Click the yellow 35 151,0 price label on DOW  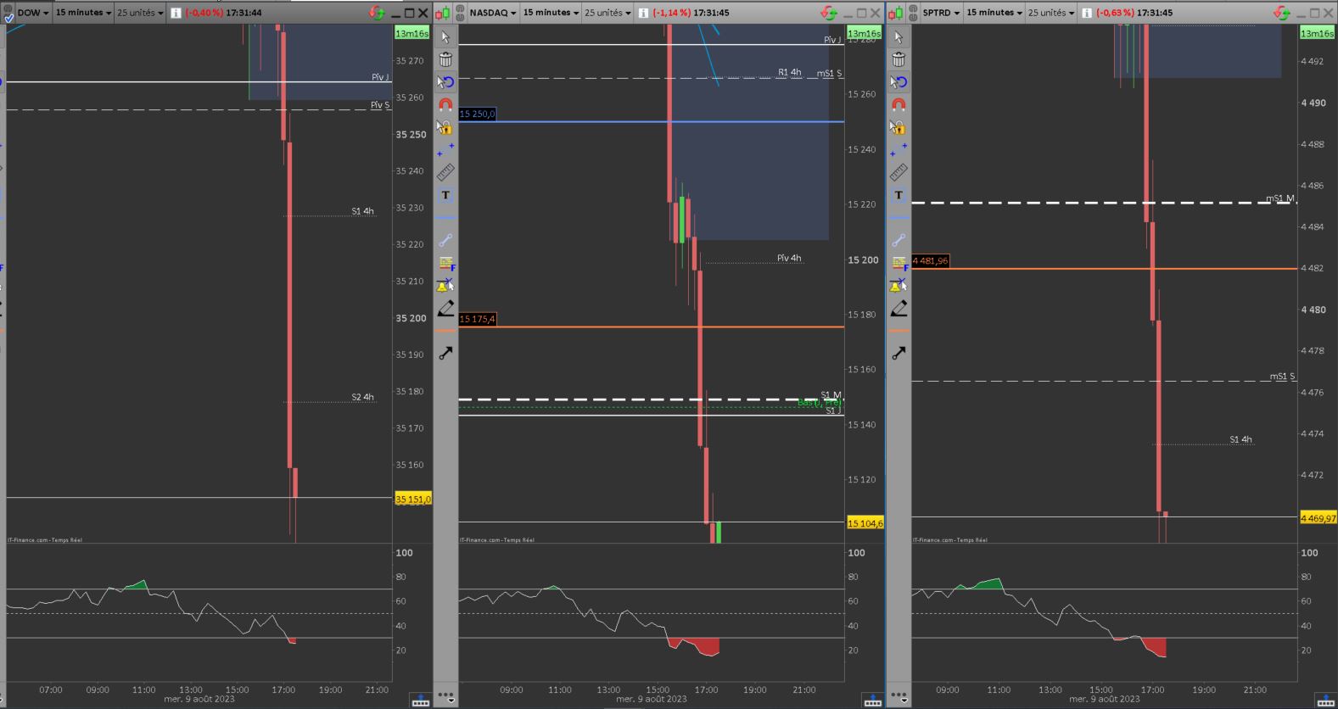(412, 499)
